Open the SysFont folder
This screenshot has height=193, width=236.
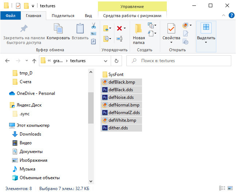[113, 75]
